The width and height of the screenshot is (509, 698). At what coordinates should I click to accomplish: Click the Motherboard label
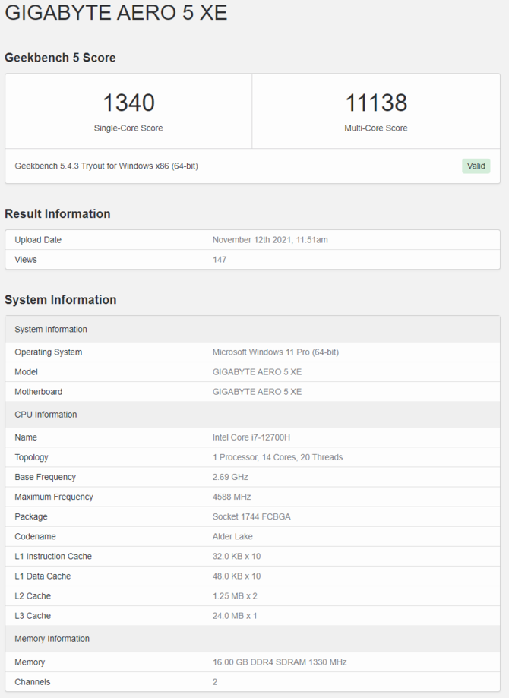[38, 392]
